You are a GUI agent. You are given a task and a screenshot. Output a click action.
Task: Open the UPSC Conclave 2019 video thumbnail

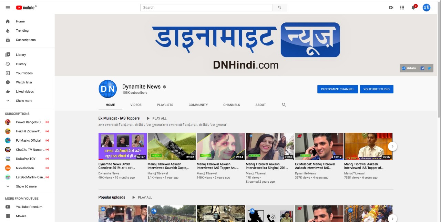click(123, 146)
